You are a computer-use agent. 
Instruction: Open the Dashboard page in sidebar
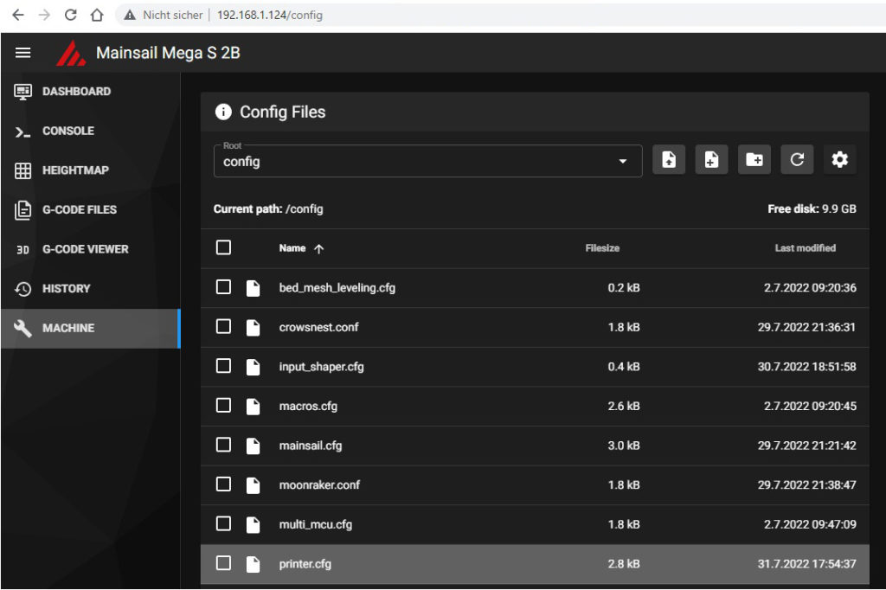coord(76,92)
